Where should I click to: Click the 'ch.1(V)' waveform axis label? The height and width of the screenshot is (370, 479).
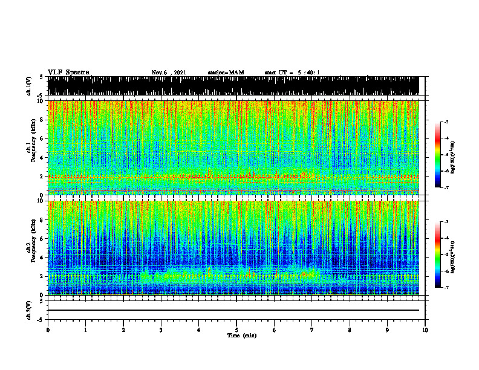click(29, 86)
